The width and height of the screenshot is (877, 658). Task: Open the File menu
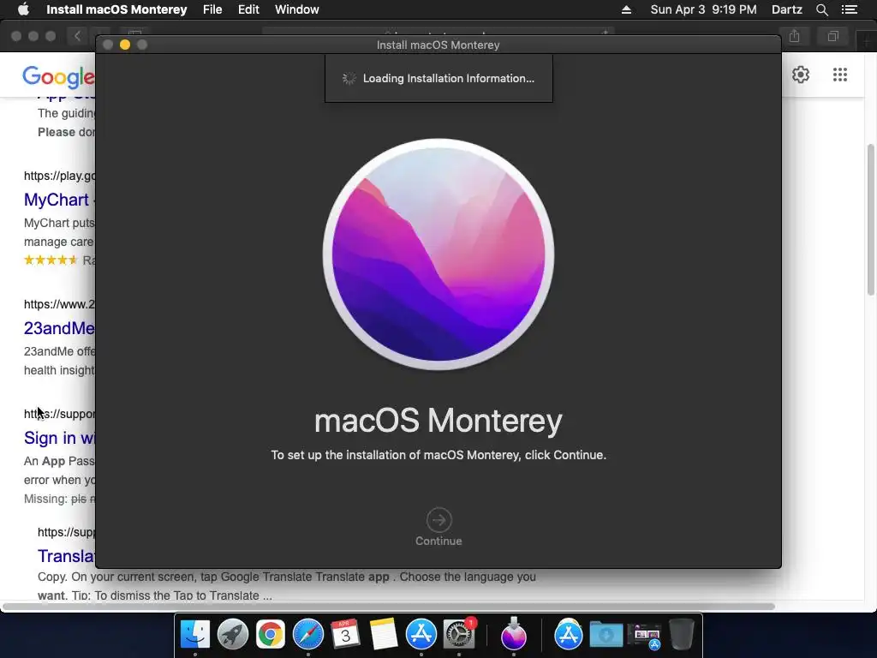tap(212, 9)
